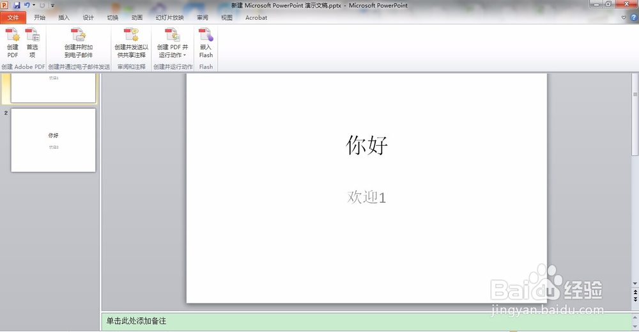The height and width of the screenshot is (332, 639).
Task: Open Customize Quick Access Toolbar dropdown
Action: coord(52,5)
